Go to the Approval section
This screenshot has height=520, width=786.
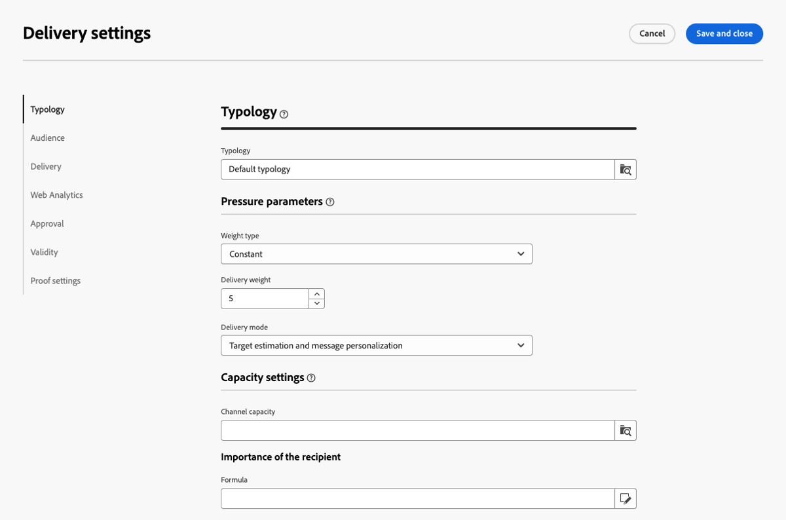(x=47, y=223)
